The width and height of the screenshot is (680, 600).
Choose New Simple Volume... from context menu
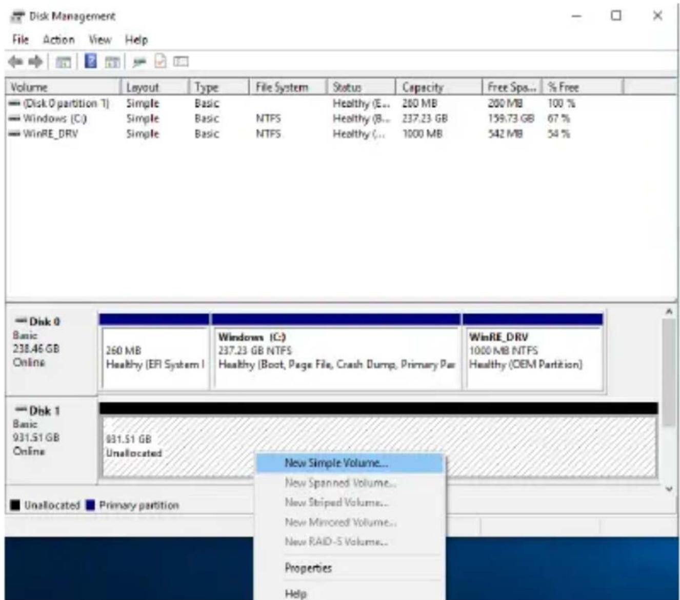[x=349, y=463]
